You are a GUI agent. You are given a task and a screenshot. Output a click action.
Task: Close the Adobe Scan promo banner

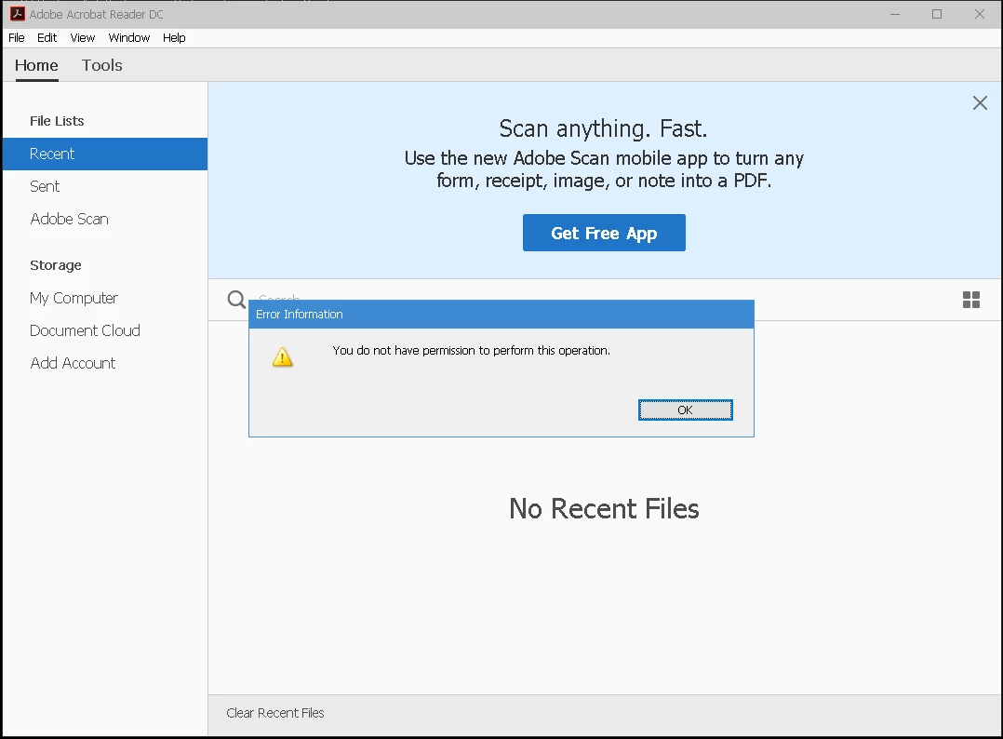[980, 103]
